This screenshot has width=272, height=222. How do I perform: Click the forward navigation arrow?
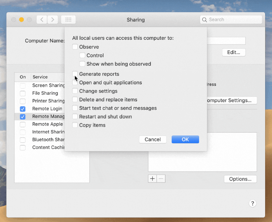[x=53, y=20]
